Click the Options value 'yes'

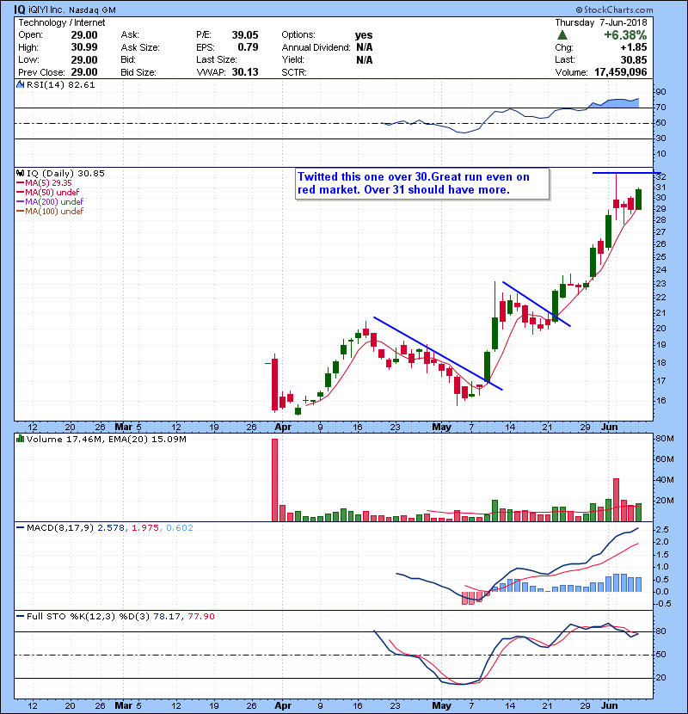[x=364, y=35]
